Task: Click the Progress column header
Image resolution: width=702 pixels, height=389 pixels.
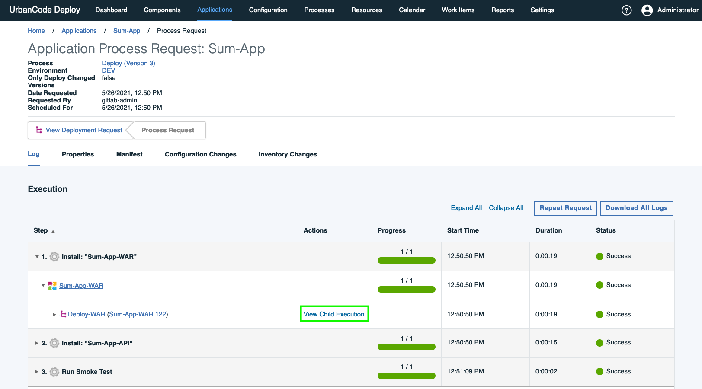Action: coord(392,230)
